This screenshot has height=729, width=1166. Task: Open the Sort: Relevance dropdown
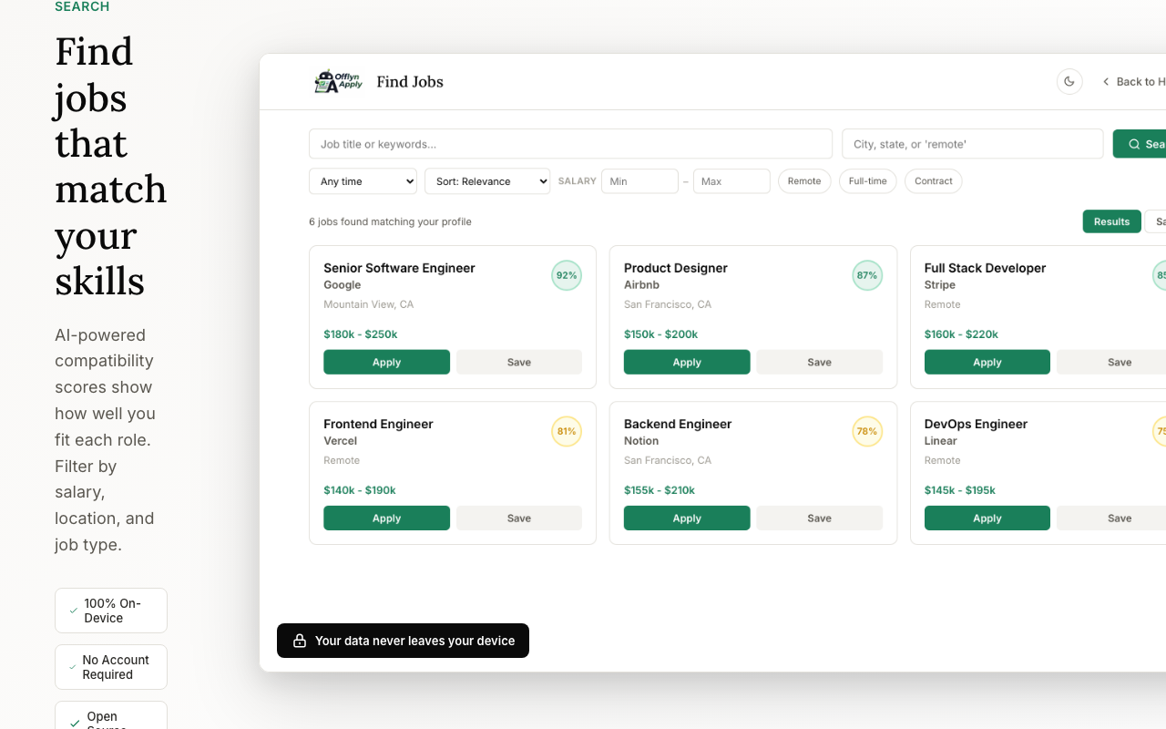[487, 181]
